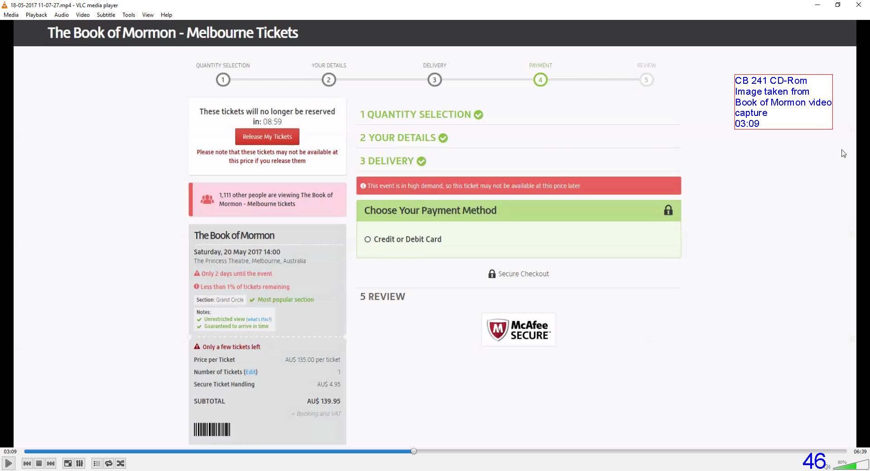Open the Playback menu

click(36, 14)
